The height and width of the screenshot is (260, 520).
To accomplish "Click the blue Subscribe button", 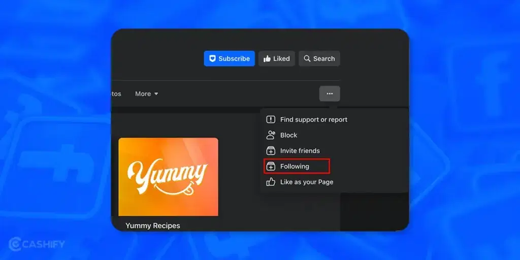I will pyautogui.click(x=229, y=59).
